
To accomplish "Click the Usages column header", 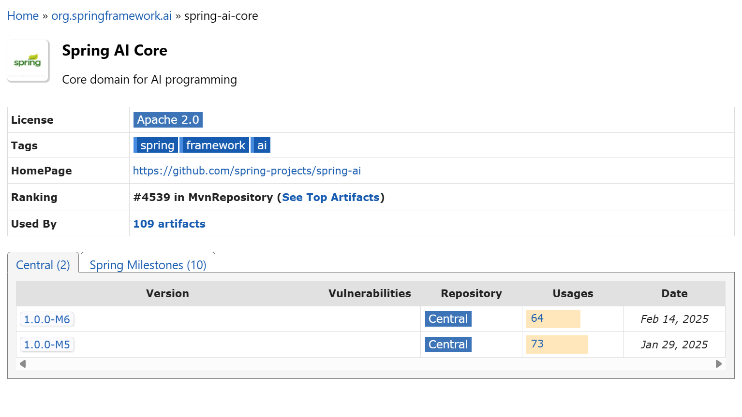I will pyautogui.click(x=573, y=293).
